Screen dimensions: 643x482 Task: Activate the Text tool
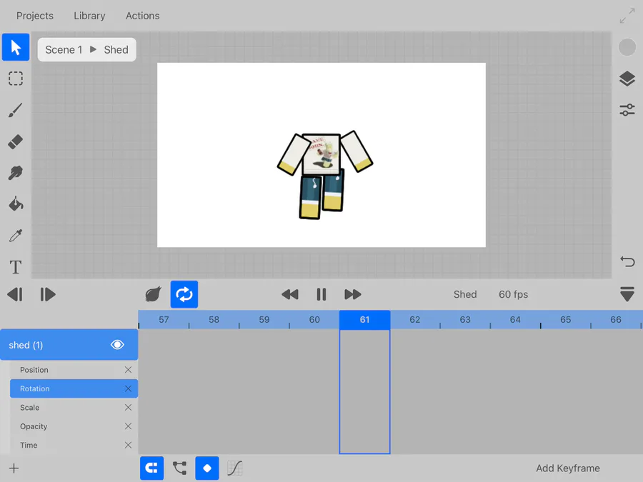16,267
